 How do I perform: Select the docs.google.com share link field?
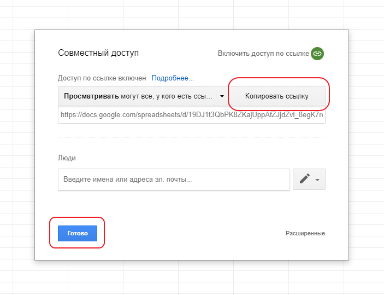coord(192,115)
